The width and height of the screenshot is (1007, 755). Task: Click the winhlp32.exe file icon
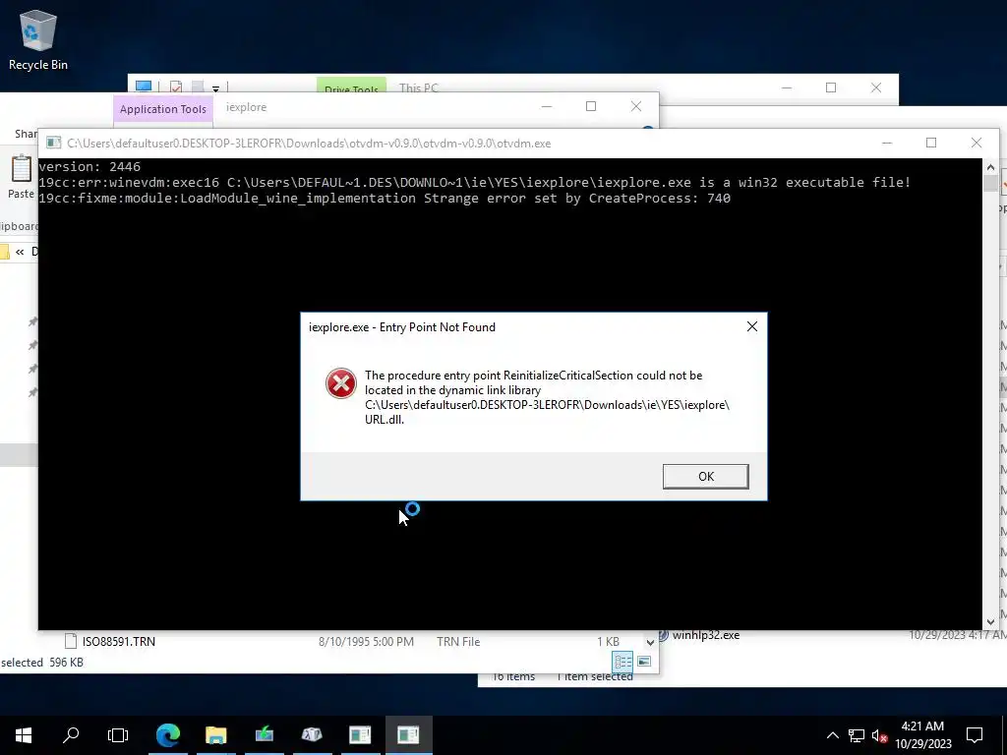pyautogui.click(x=664, y=634)
